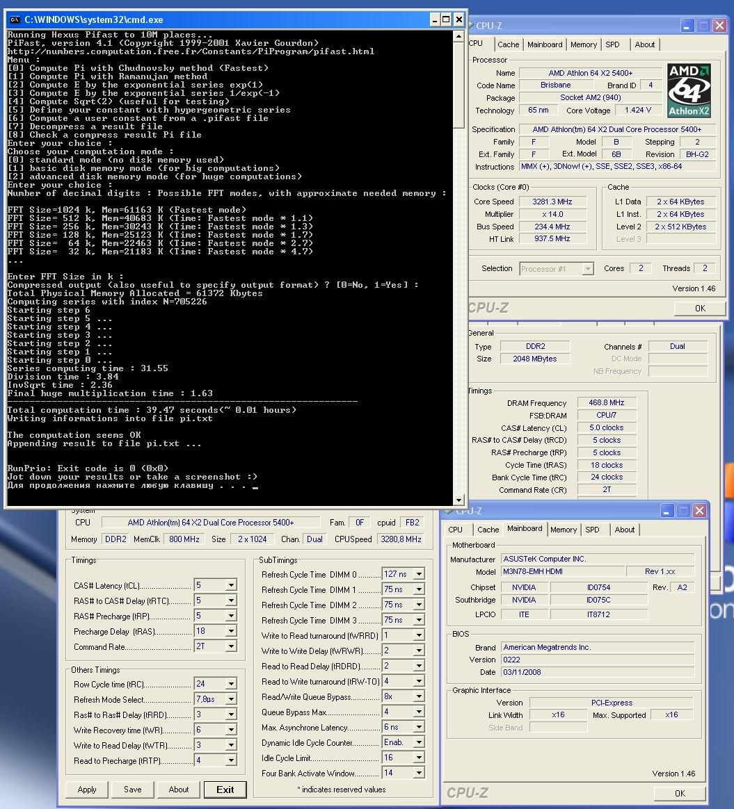Image resolution: width=734 pixels, height=809 pixels.
Task: Open the Ras# to Ras# Delay (tRRD) dropdown
Action: [x=231, y=714]
